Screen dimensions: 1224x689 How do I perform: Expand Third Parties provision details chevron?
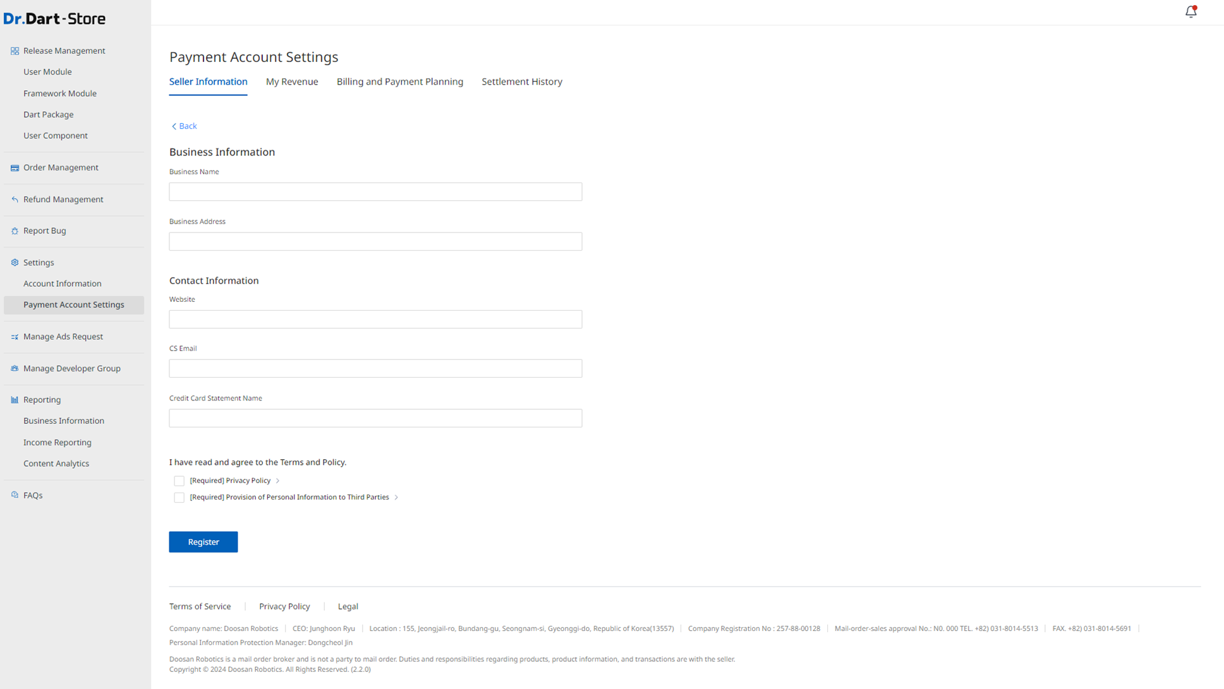tap(396, 498)
